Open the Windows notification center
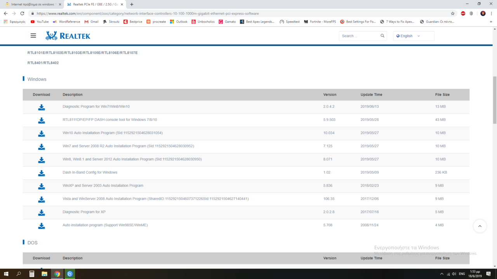The height and width of the screenshot is (279, 497). tap(488, 274)
